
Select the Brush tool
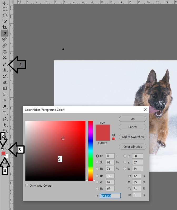[5, 64]
